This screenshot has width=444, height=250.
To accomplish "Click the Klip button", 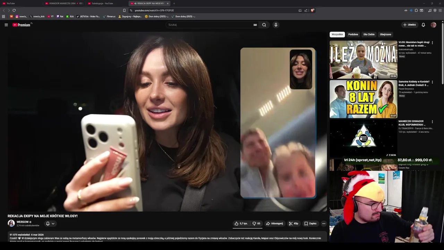I will [x=293, y=224].
